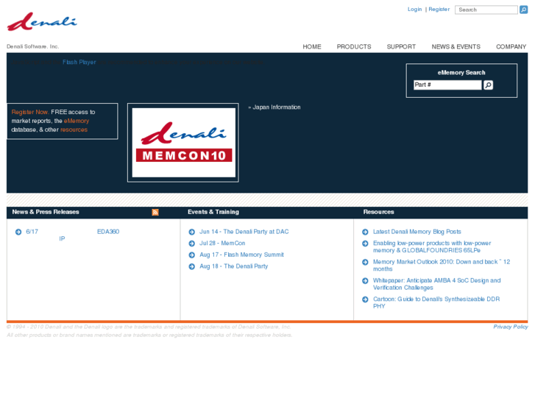This screenshot has height=401, width=535.
Task: Open the orange resources link
Action: pos(74,129)
